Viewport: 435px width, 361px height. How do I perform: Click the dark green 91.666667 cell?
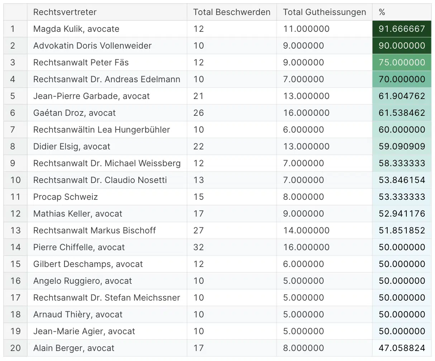pyautogui.click(x=402, y=29)
